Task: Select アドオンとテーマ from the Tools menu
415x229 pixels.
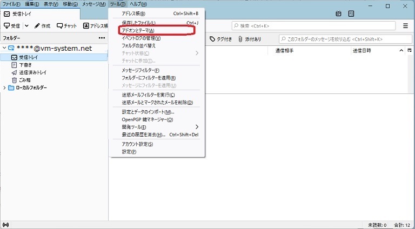Action: (138, 31)
